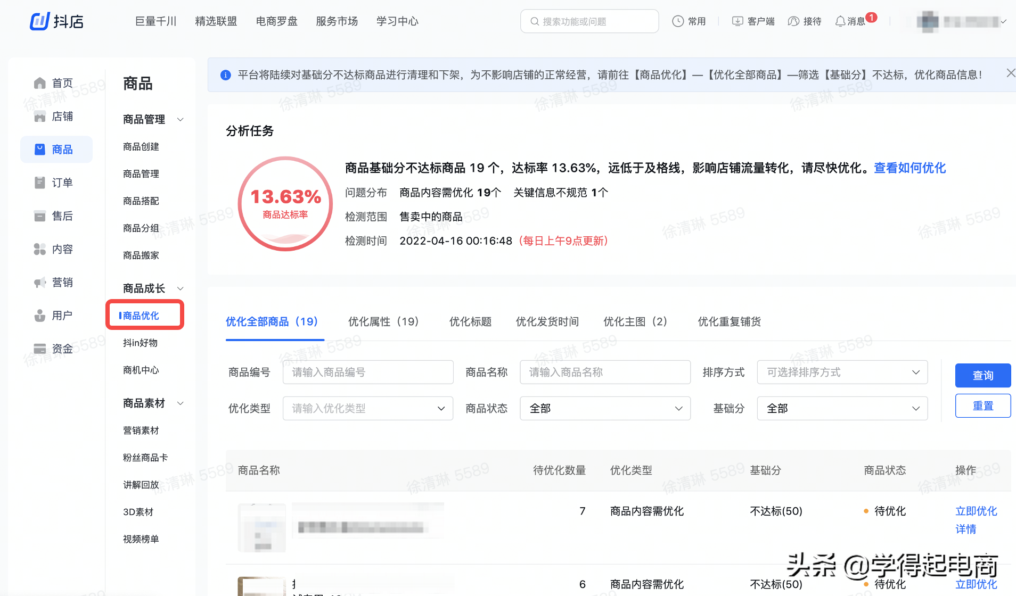Click the info icon in notice banner

(226, 75)
